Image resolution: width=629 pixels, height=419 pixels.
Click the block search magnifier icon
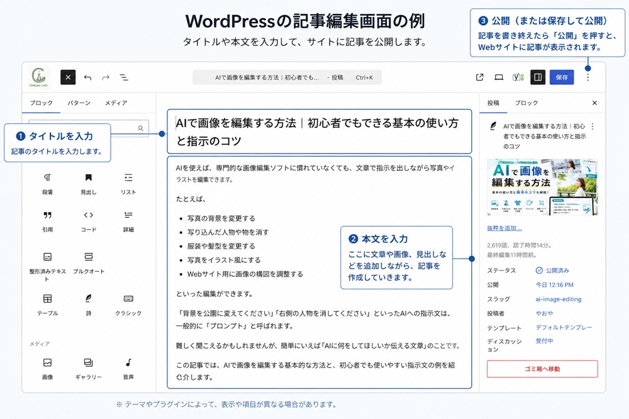[140, 128]
